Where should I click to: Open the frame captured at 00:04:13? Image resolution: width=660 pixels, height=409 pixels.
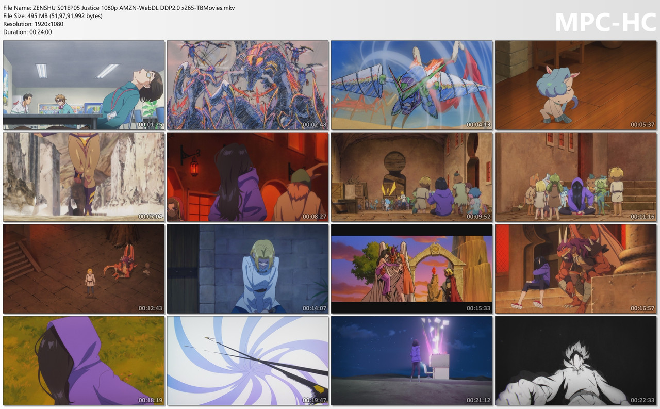411,85
